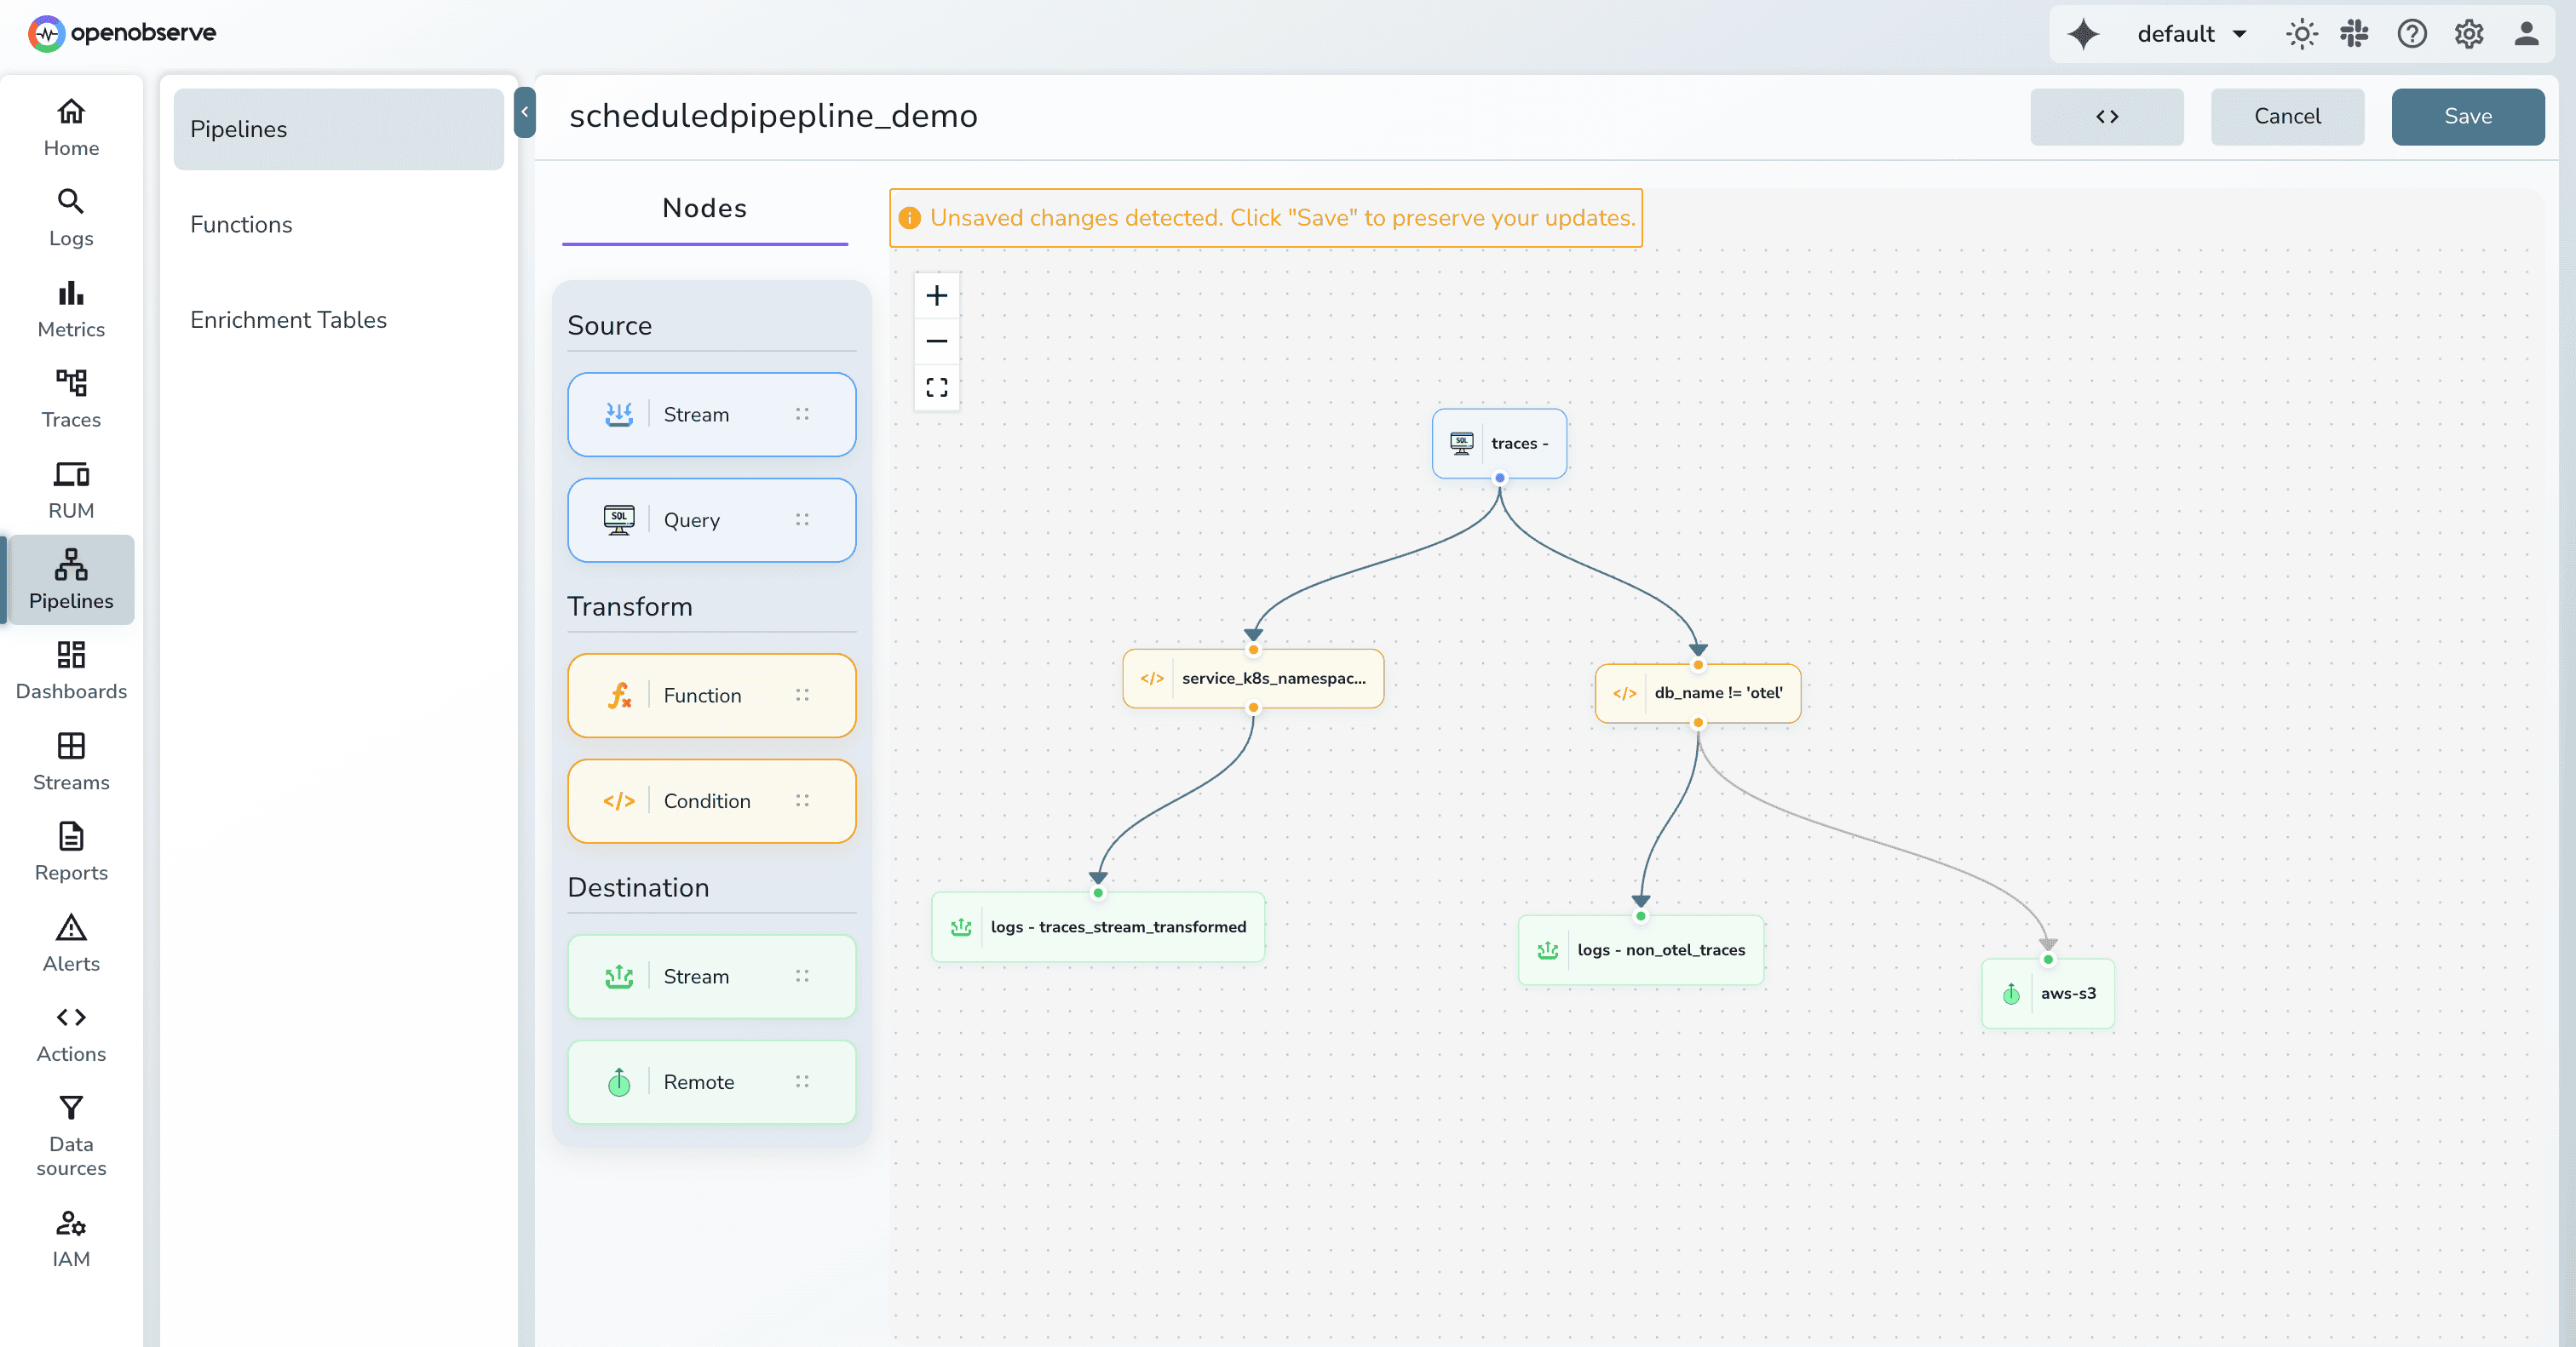Toggle the JSON code view button

(2106, 116)
